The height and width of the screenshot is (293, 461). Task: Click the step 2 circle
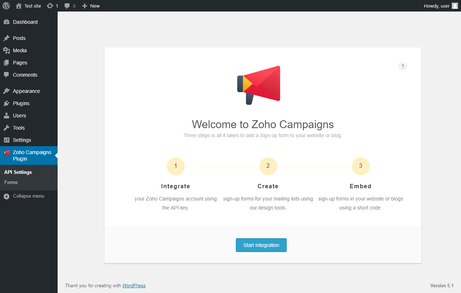pos(268,166)
